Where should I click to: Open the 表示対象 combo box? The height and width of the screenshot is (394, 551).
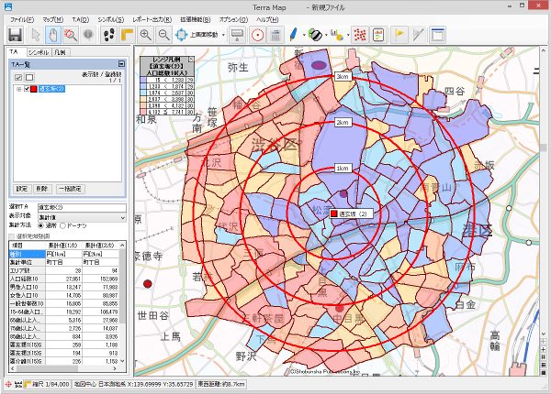pos(82,217)
